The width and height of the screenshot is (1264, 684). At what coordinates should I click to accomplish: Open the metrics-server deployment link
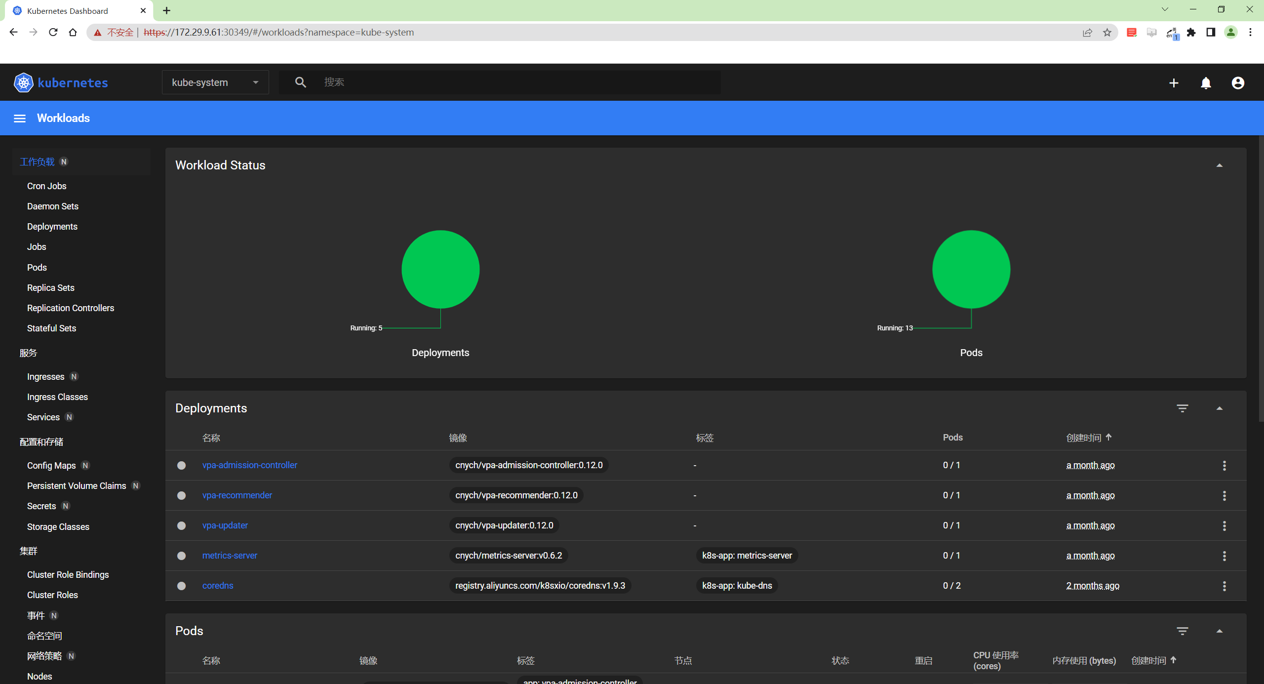coord(230,556)
